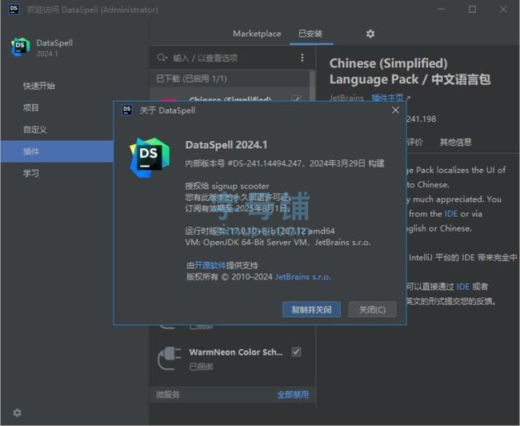
Task: Close the DataSpell welcome window
Action: [x=503, y=10]
